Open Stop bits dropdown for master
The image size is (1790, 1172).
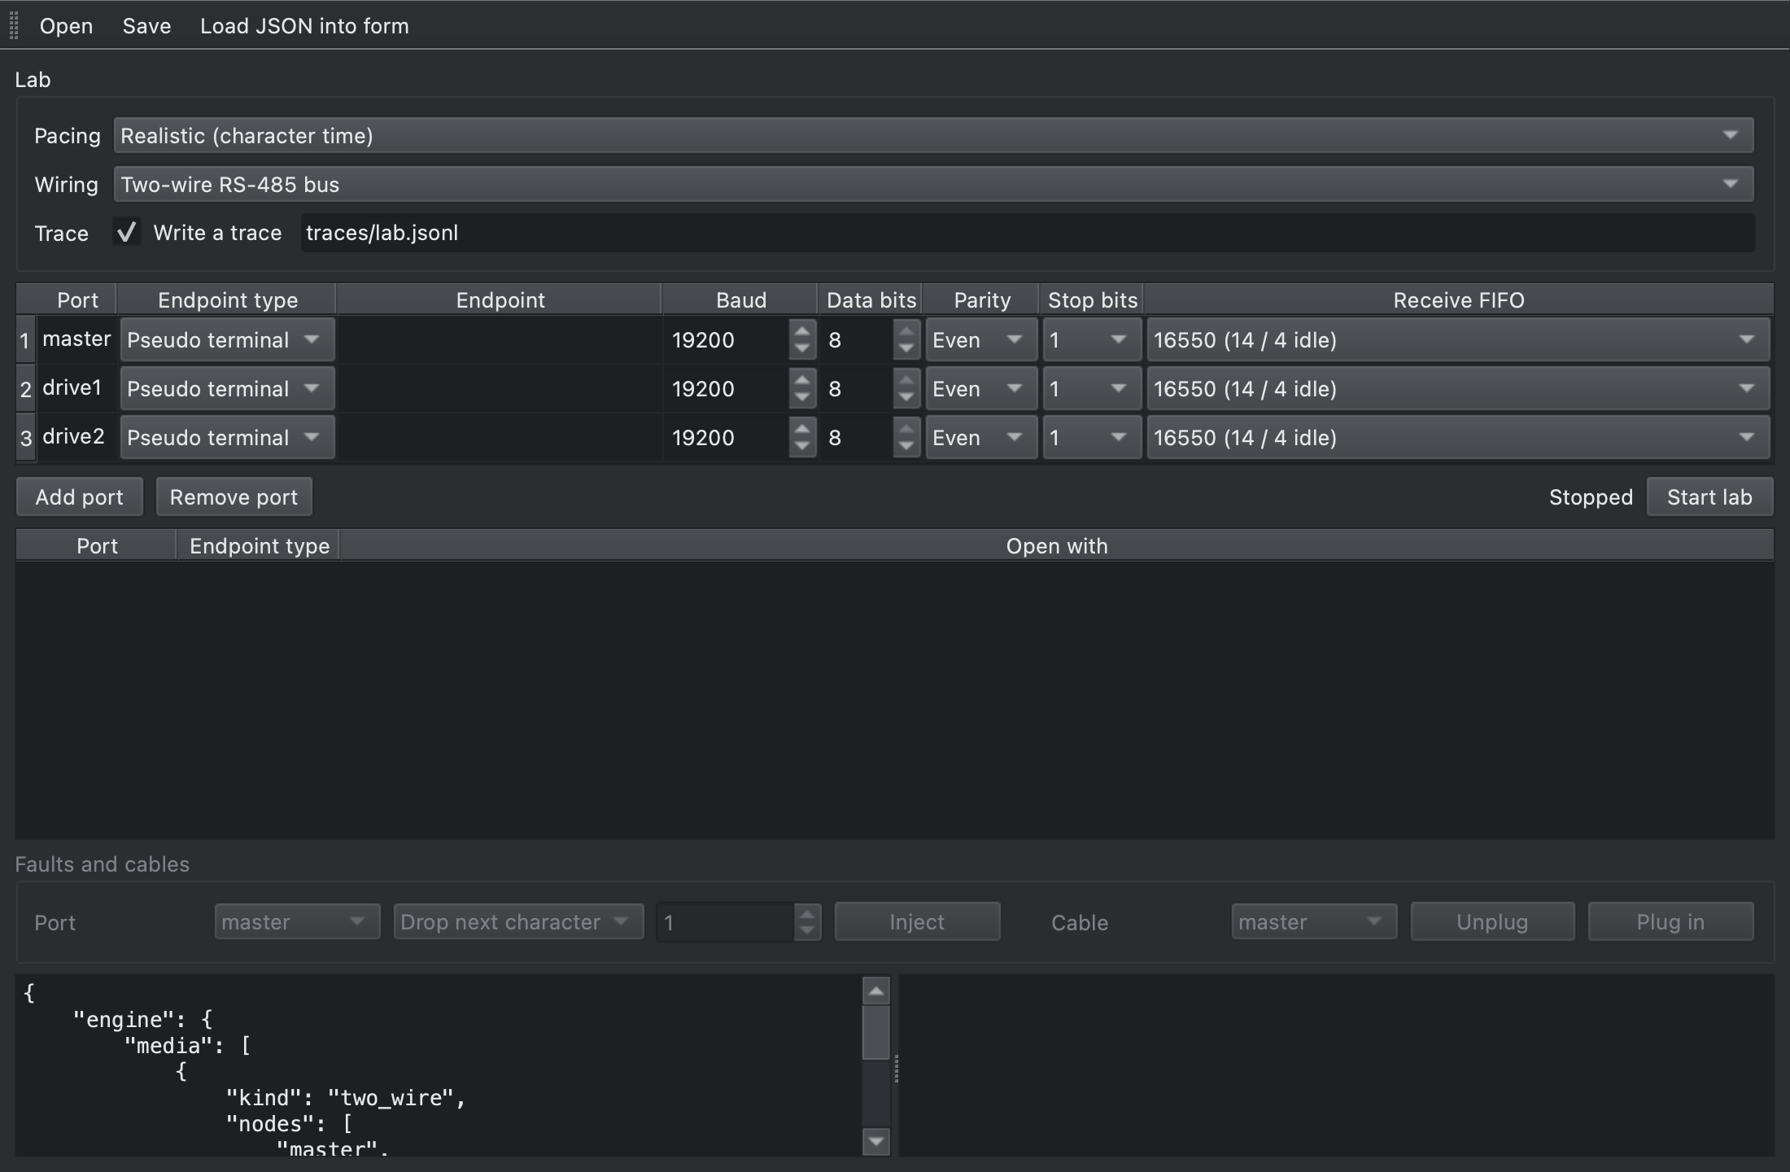[1092, 340]
